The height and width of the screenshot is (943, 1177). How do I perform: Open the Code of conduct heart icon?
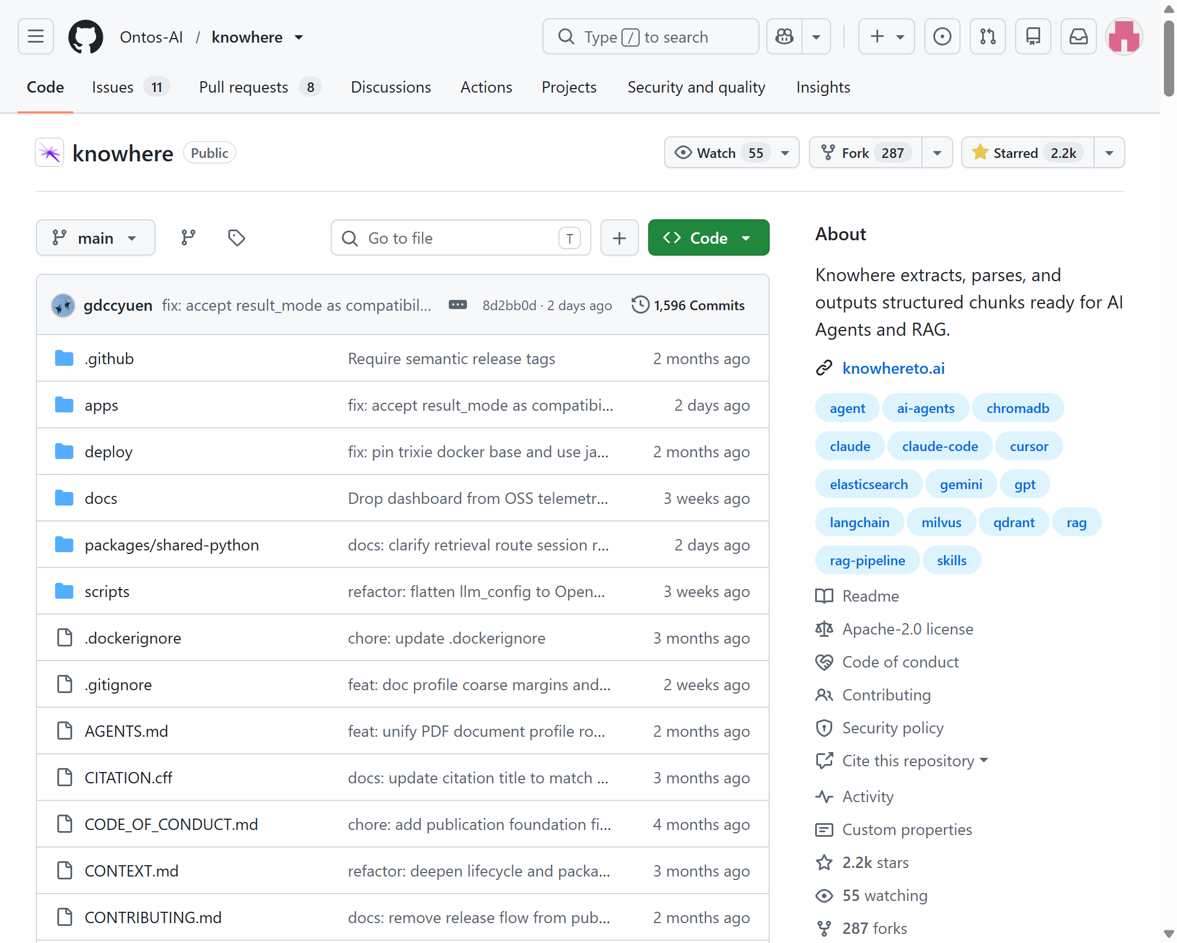tap(824, 662)
